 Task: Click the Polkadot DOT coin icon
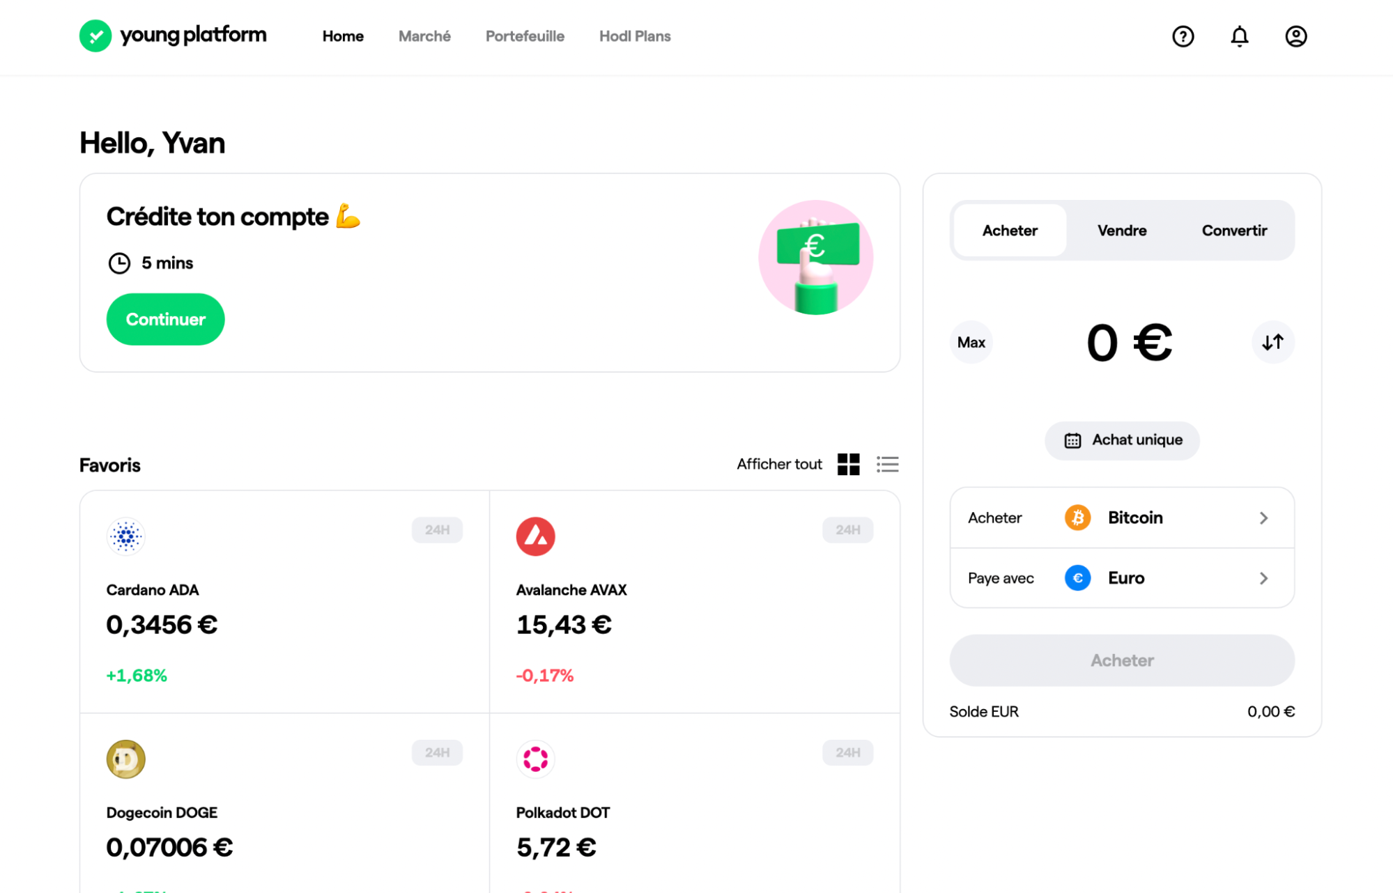(535, 759)
